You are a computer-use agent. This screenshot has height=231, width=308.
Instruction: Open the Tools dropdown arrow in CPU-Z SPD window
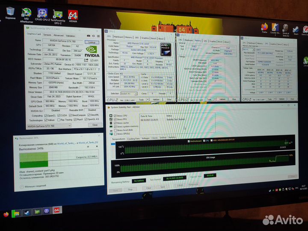tap(275, 99)
